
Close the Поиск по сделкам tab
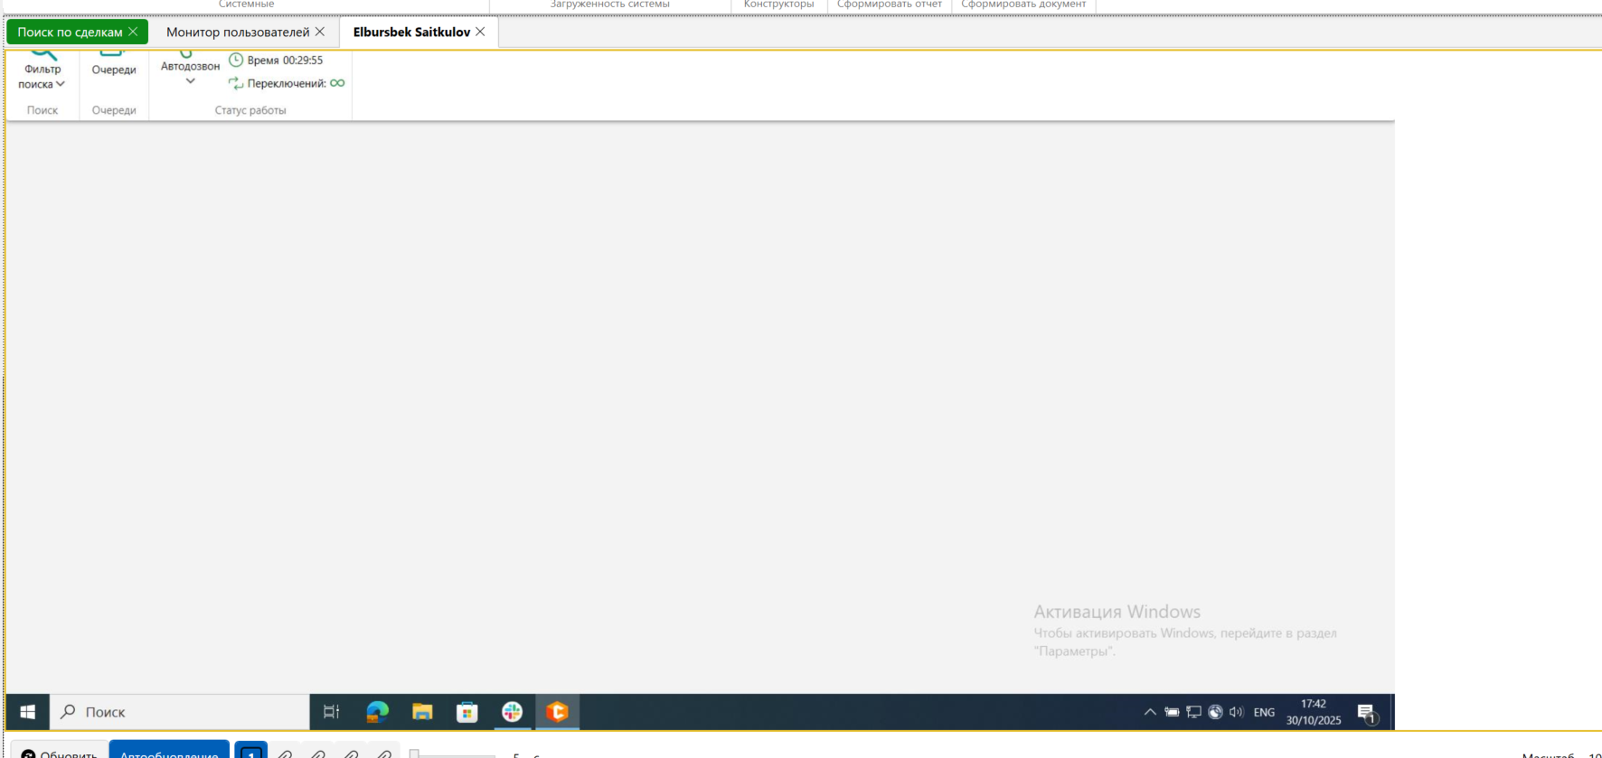[133, 32]
